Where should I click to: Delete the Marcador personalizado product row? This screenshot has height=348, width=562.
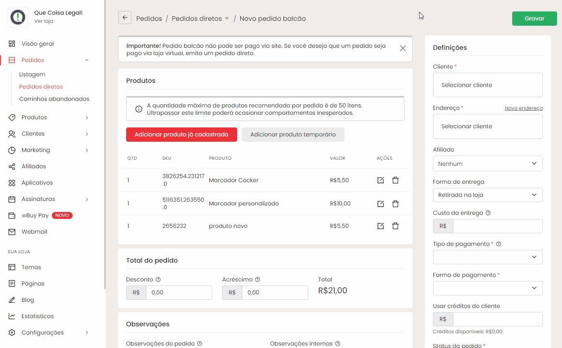point(395,203)
